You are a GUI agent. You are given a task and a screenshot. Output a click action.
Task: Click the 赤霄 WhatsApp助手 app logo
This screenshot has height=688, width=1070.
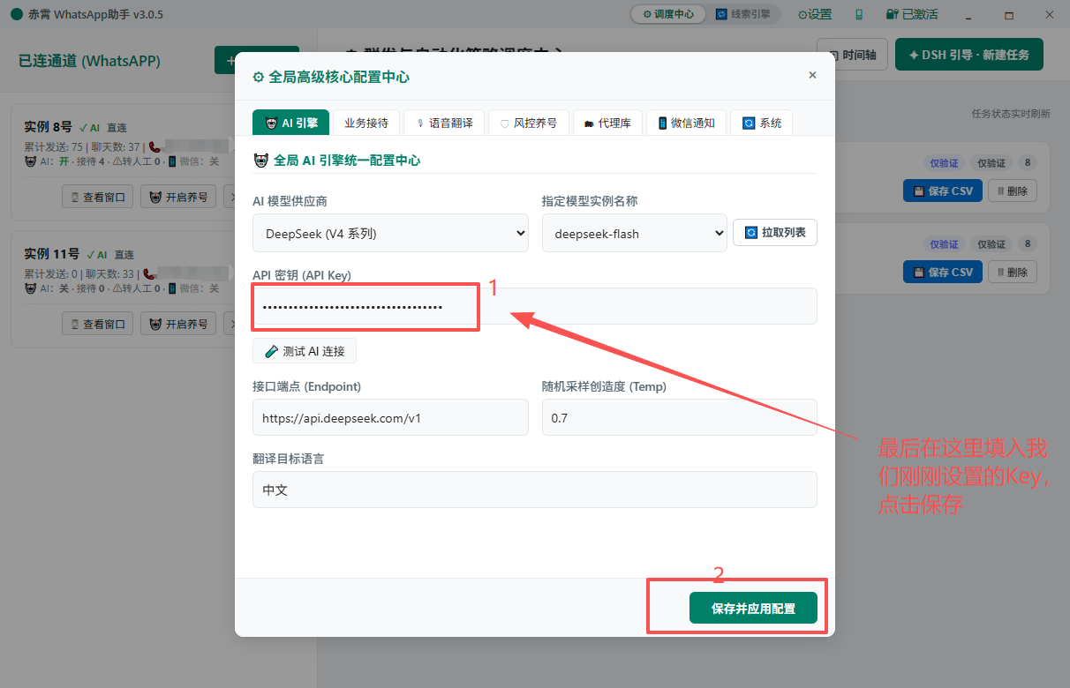pos(16,14)
